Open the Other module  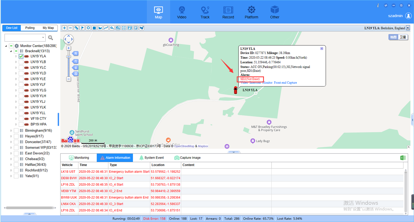[x=275, y=12]
